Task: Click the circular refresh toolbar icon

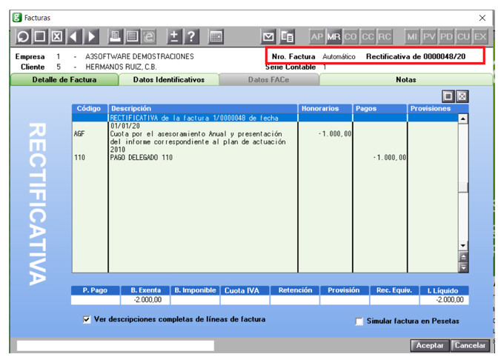Action: (23, 36)
